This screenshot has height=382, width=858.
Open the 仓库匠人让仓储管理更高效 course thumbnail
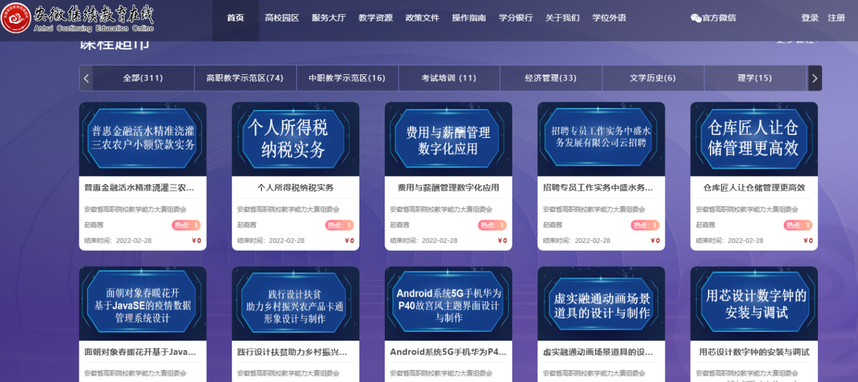[754, 139]
